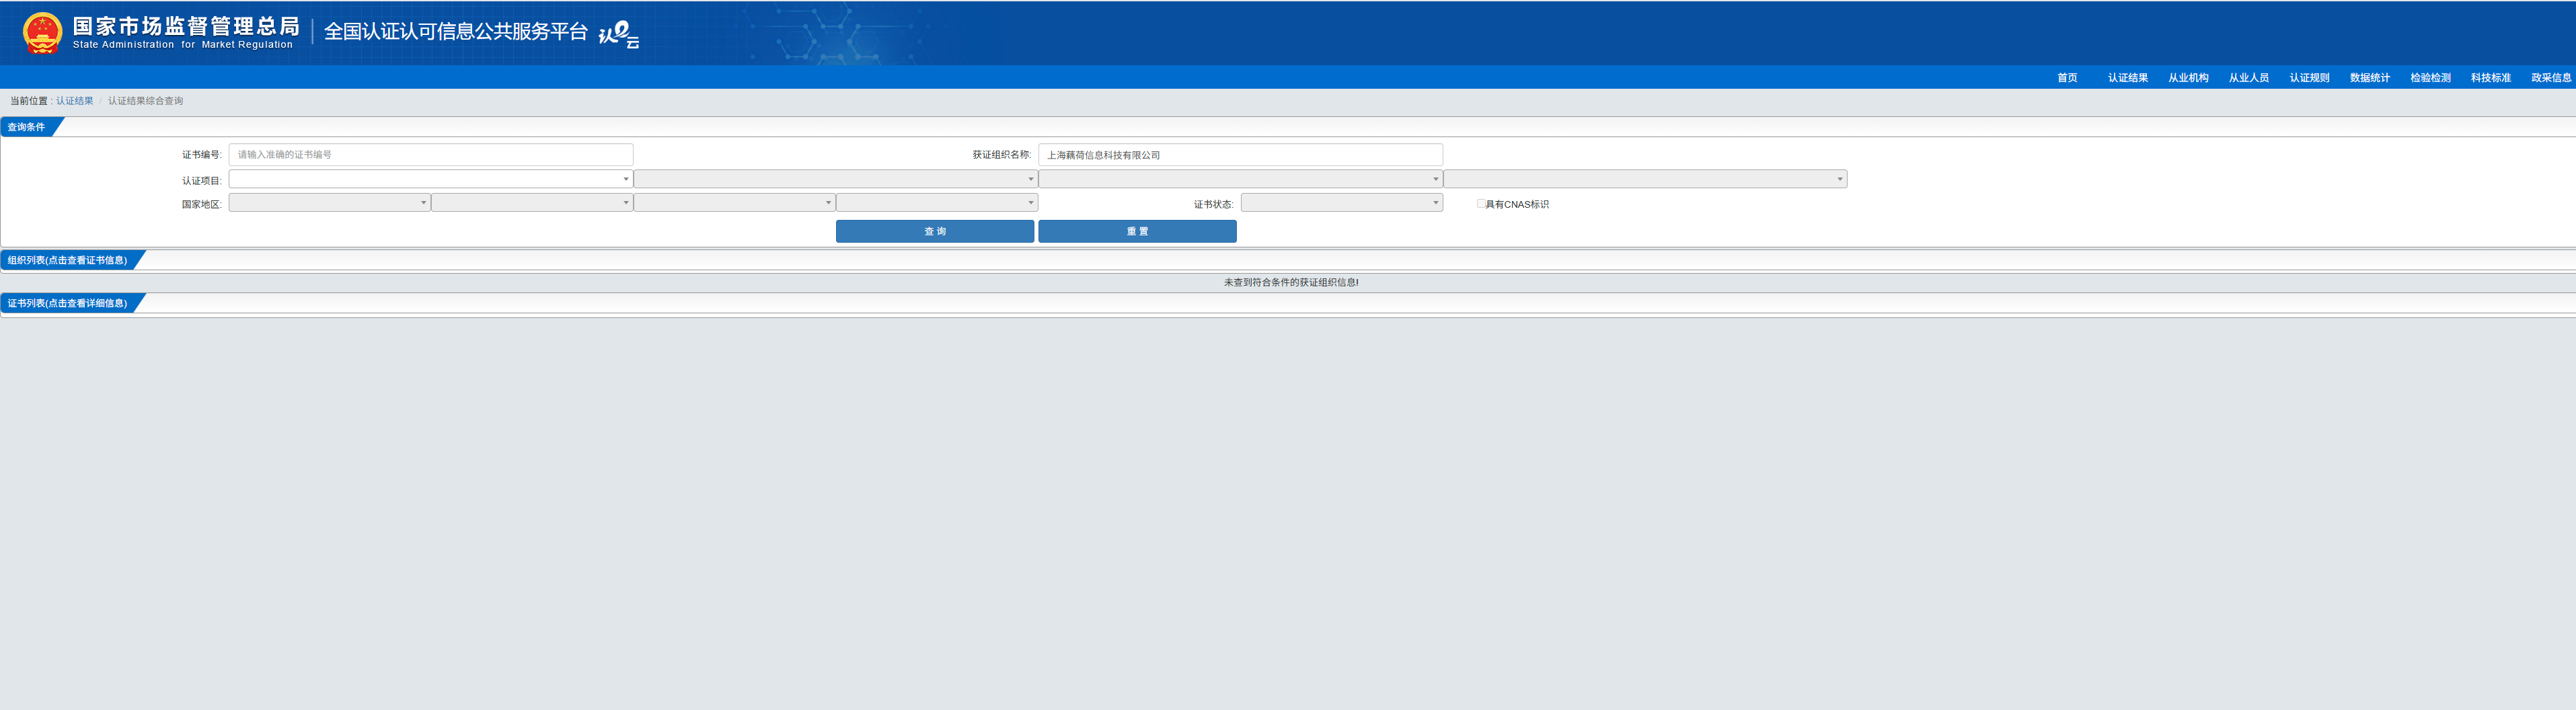Open 认证规则 navigation item
Image resolution: width=2576 pixels, height=710 pixels.
pyautogui.click(x=2309, y=78)
